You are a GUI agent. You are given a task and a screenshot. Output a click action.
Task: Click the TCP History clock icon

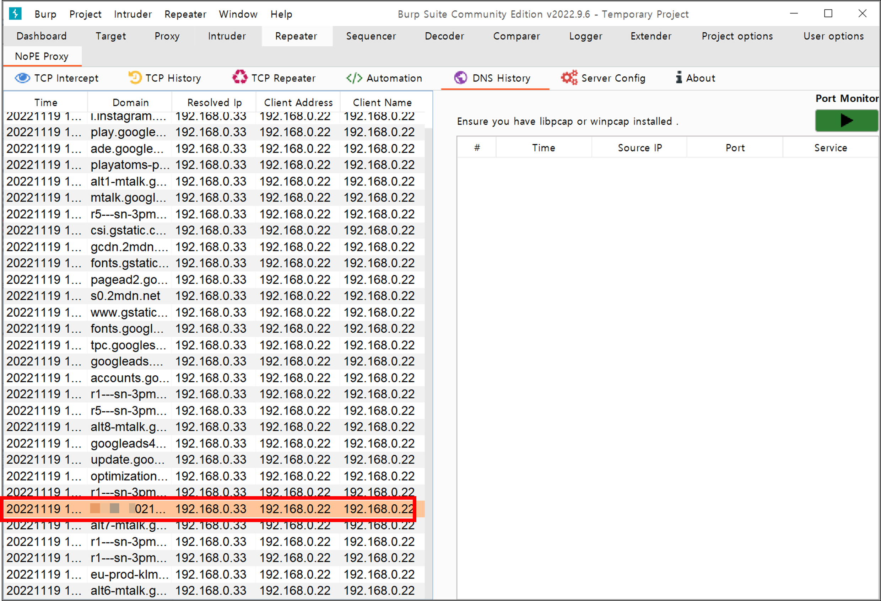tap(135, 78)
